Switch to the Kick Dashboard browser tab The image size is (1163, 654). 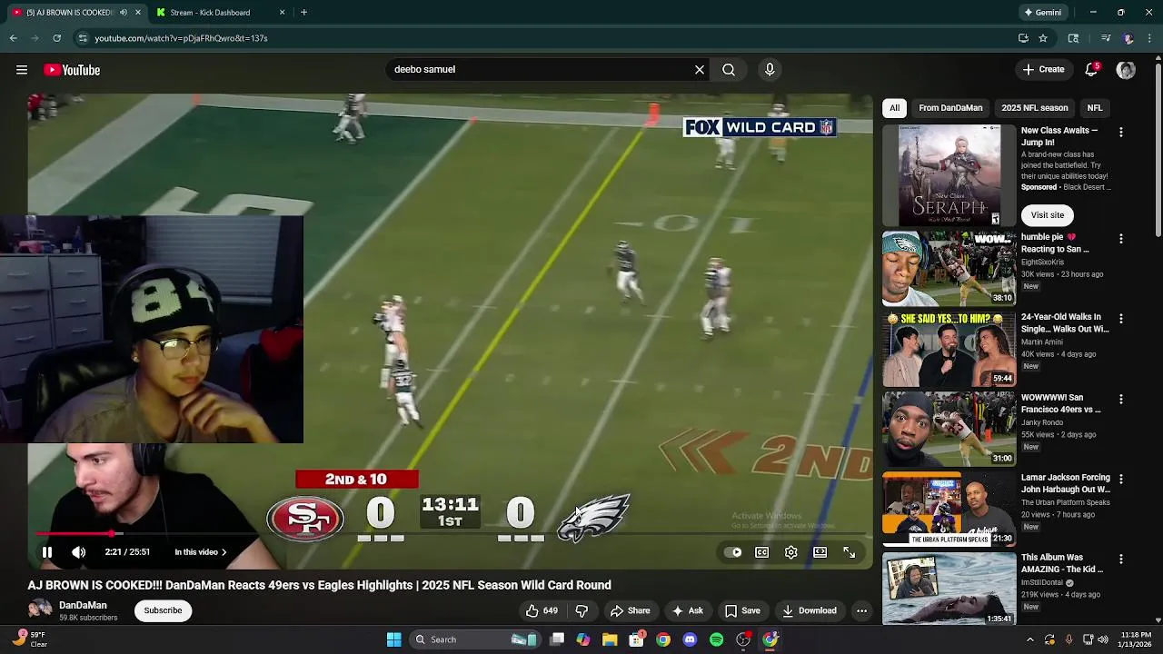(x=221, y=13)
